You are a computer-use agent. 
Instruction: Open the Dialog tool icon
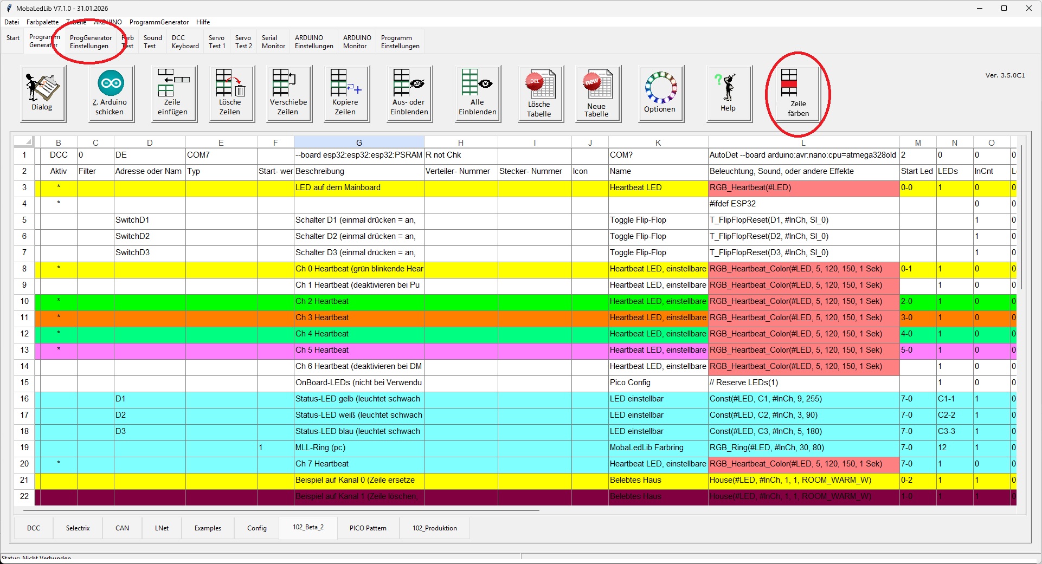(42, 93)
